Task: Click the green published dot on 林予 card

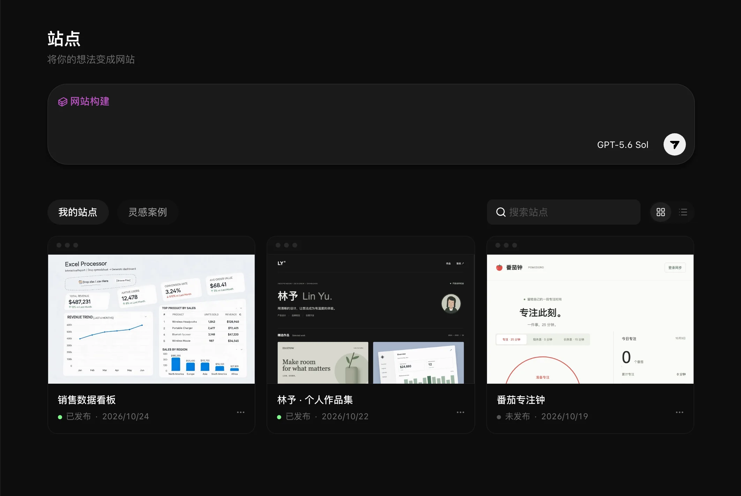Action: pyautogui.click(x=279, y=417)
